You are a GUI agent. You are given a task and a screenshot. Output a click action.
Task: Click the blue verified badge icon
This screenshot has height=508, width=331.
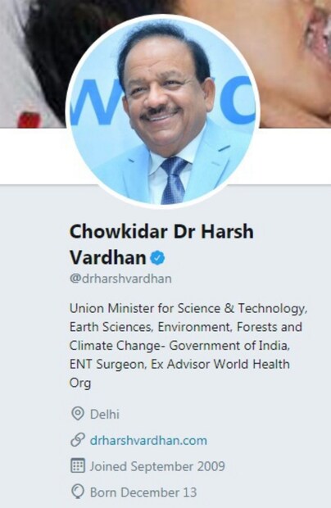(157, 258)
